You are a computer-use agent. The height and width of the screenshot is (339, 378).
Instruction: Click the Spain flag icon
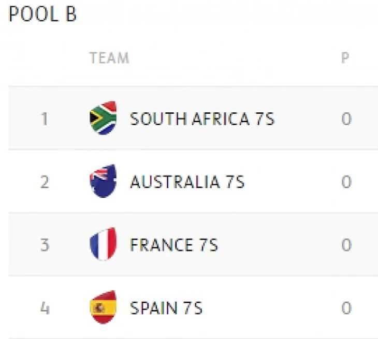(x=103, y=307)
